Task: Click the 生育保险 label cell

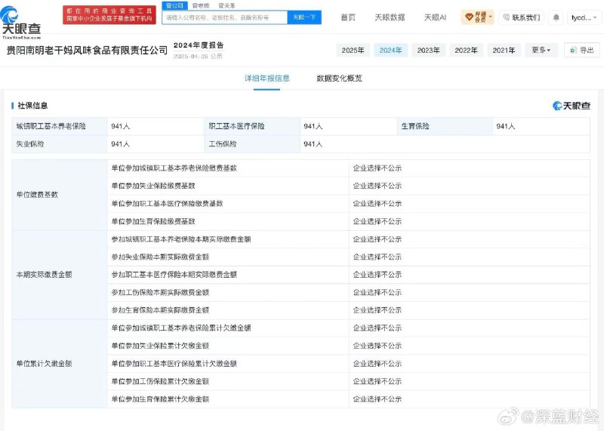Action: [x=445, y=126]
